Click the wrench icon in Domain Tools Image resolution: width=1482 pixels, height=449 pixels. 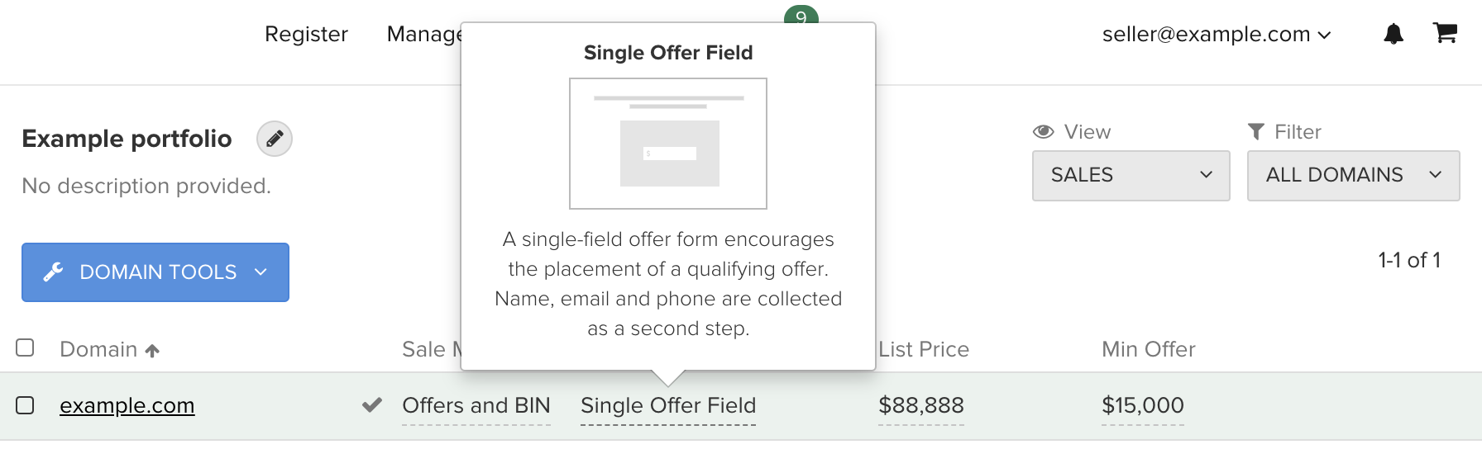(x=54, y=272)
